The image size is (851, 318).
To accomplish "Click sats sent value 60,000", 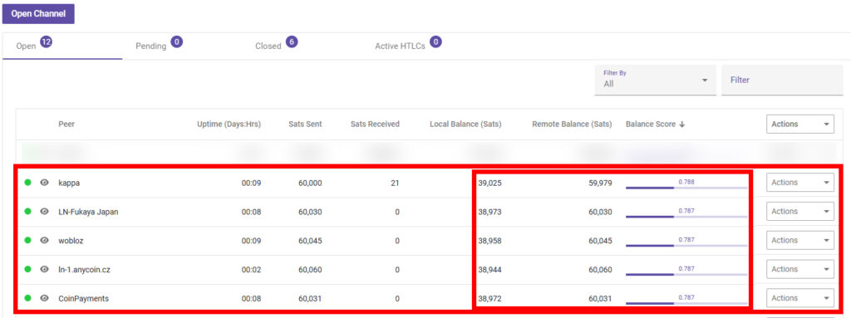I will [310, 183].
